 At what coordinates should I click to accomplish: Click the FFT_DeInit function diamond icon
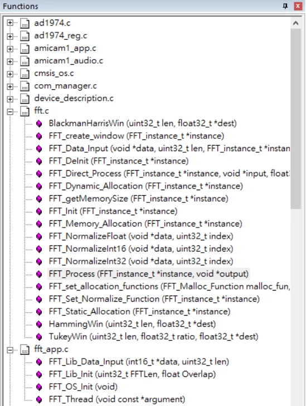click(39, 161)
